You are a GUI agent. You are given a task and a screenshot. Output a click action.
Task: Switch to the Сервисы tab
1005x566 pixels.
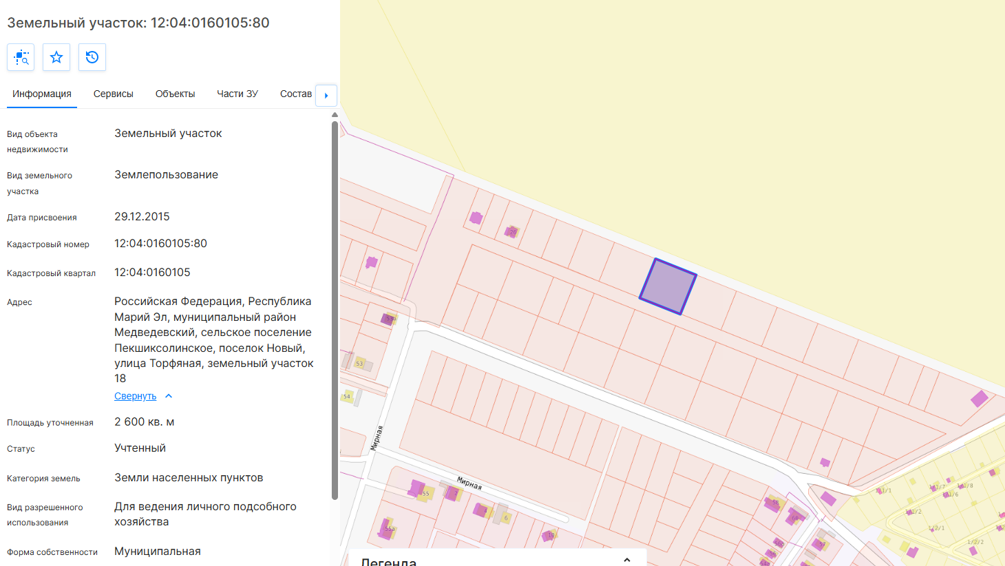114,94
